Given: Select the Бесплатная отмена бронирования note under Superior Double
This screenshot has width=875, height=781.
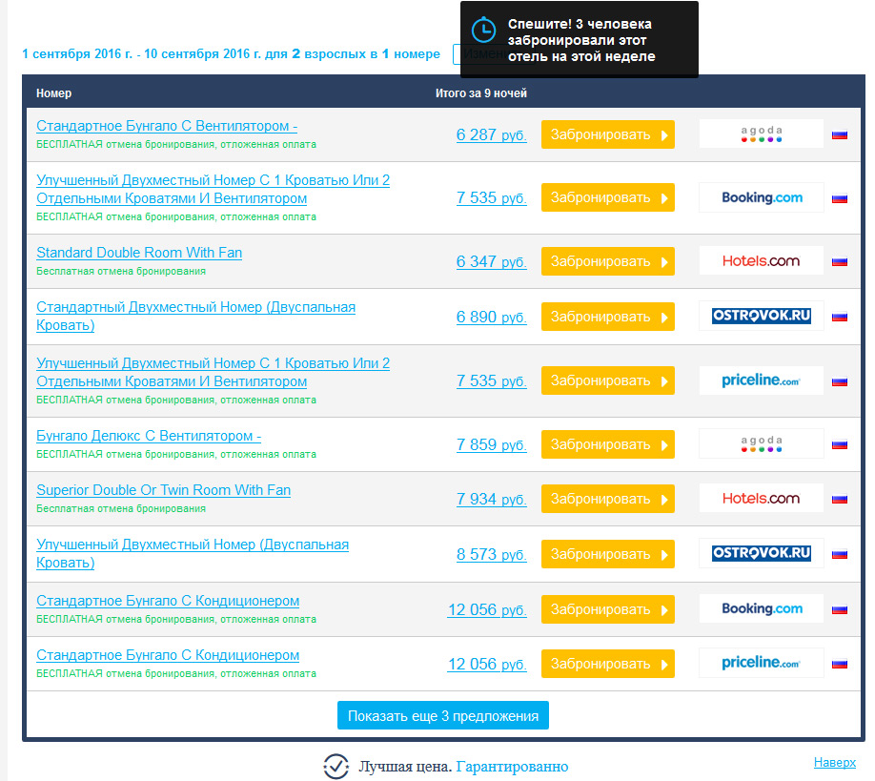Looking at the screenshot, I should [x=121, y=508].
